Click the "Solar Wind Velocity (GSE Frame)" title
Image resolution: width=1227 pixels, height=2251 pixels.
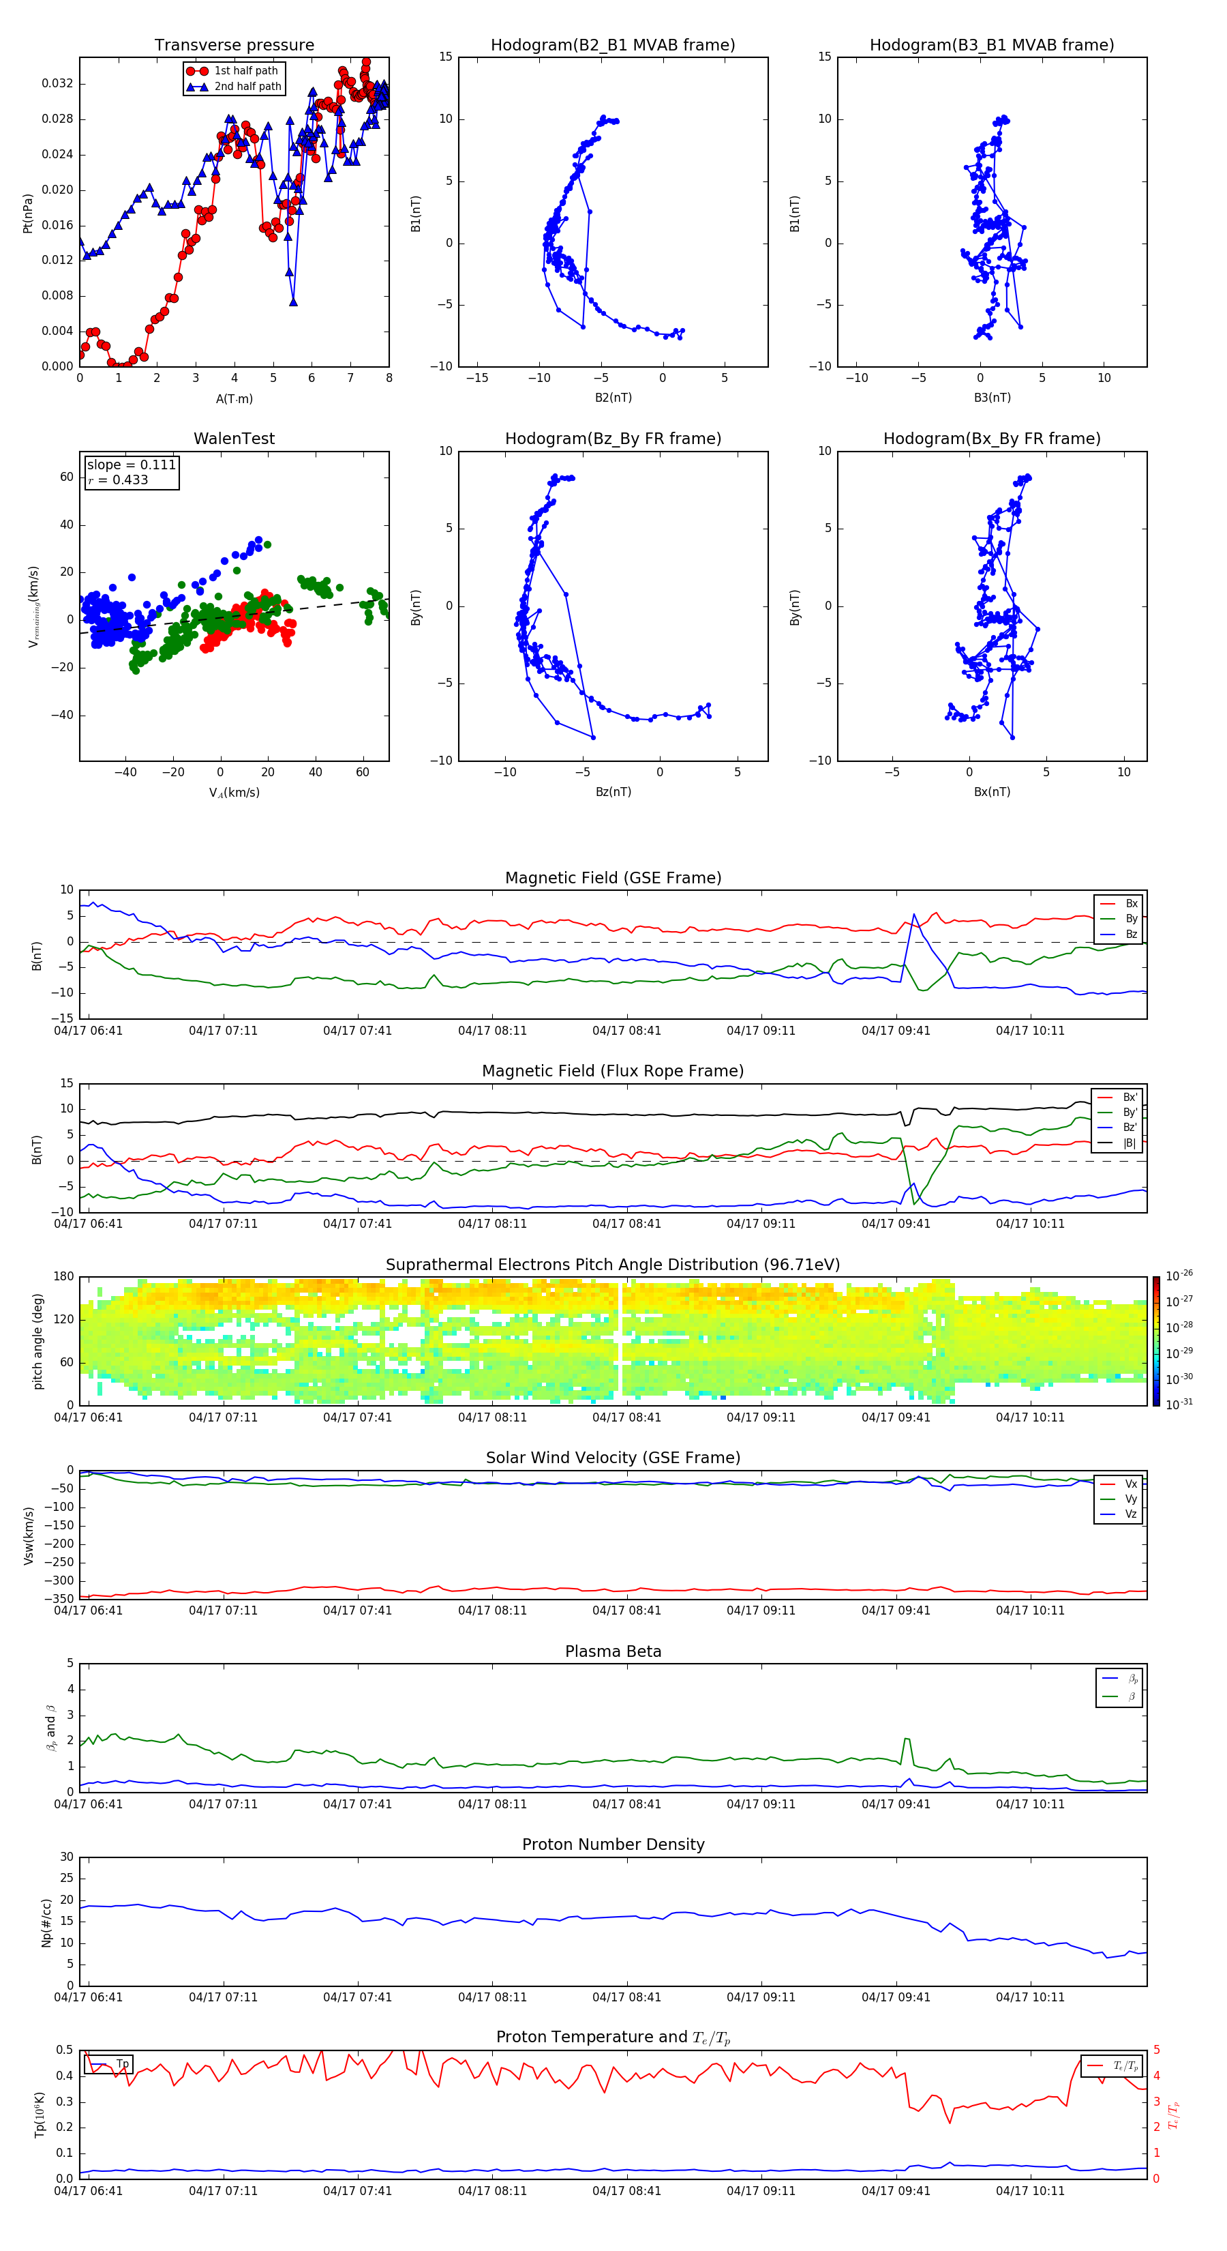click(613, 1458)
